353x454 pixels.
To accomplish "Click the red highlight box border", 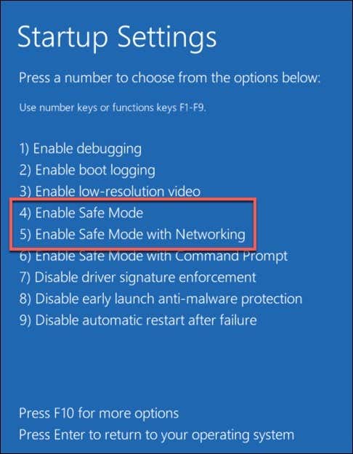I will coord(133,199).
